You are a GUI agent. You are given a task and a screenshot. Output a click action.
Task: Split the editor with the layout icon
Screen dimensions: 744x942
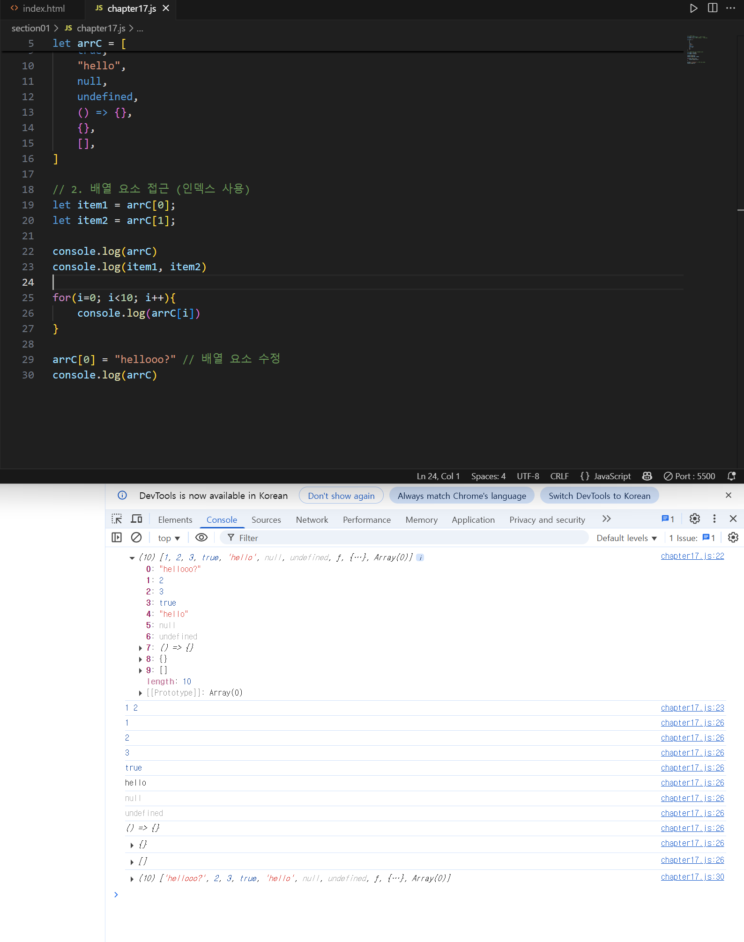(x=713, y=8)
